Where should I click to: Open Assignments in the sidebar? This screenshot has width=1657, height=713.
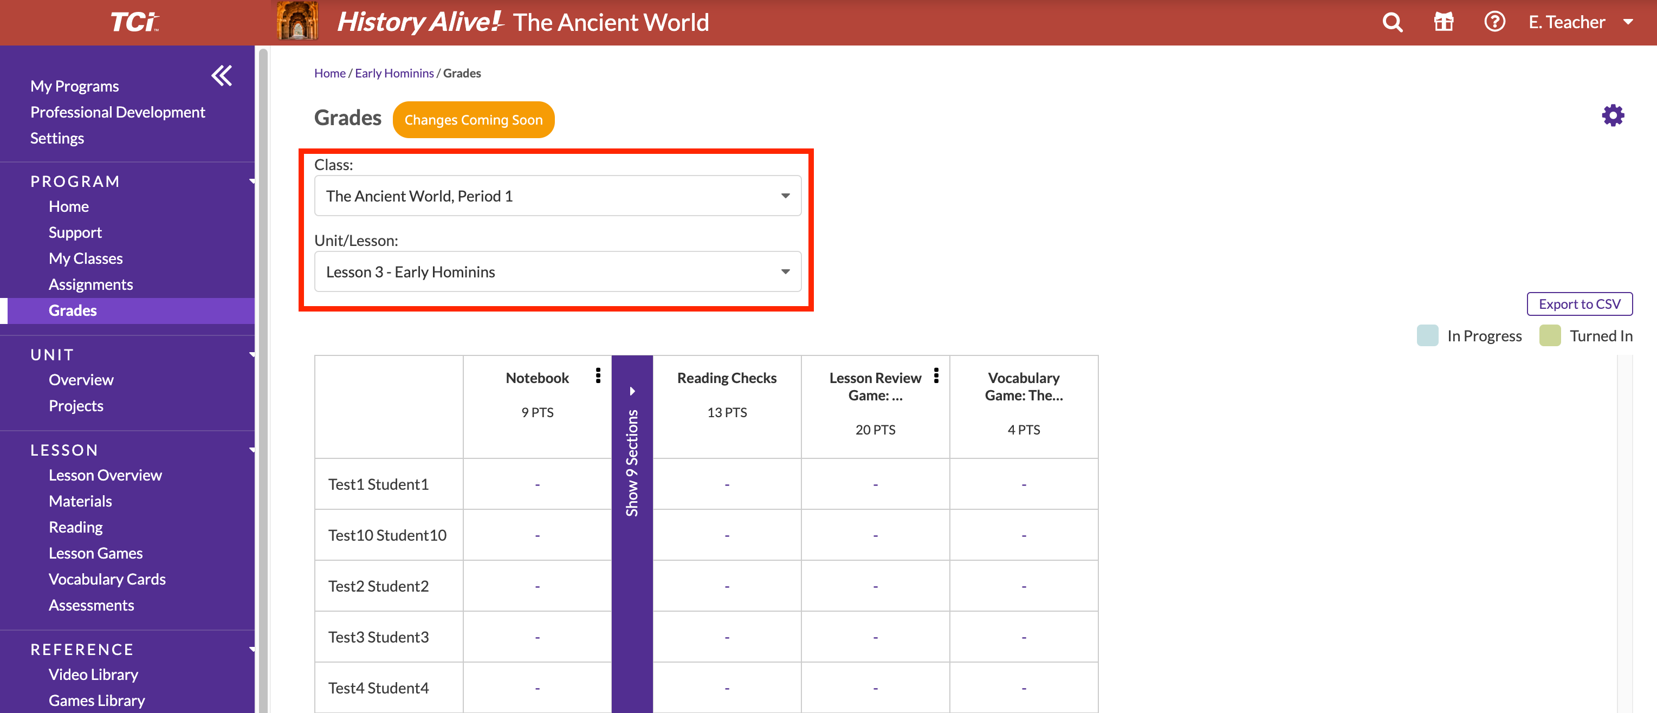pyautogui.click(x=90, y=285)
